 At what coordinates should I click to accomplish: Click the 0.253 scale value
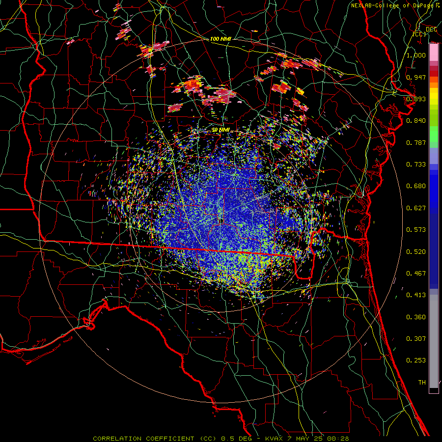tap(416, 360)
